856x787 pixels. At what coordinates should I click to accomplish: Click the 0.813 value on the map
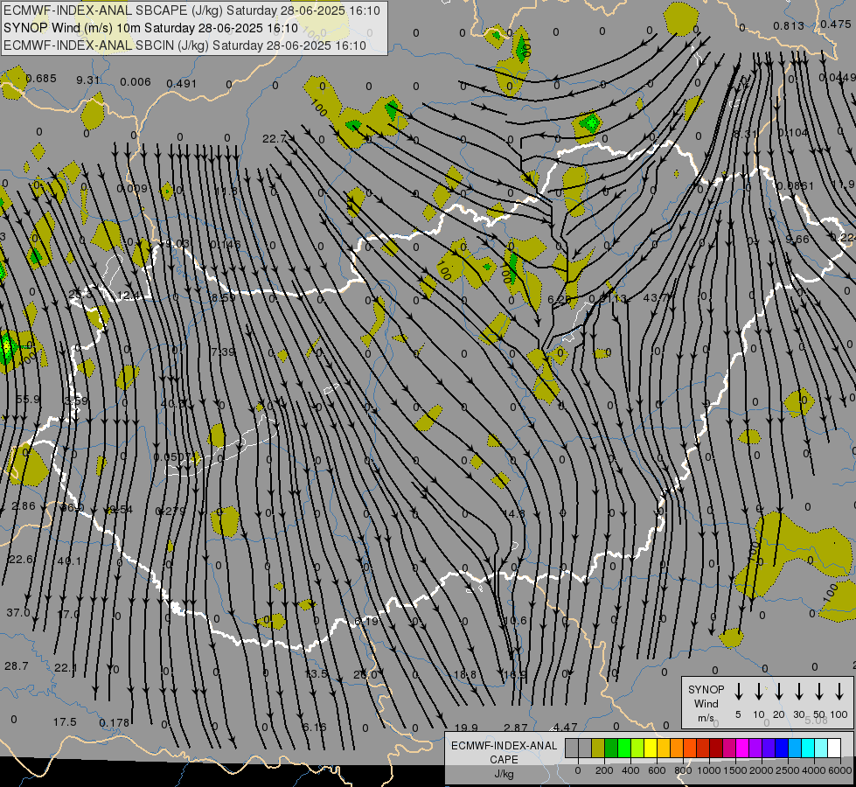[x=789, y=25]
